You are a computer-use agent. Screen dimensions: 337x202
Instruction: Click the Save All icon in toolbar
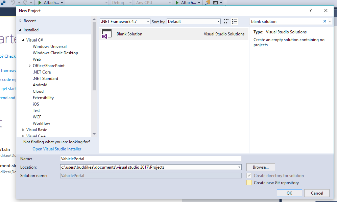tap(3, 3)
